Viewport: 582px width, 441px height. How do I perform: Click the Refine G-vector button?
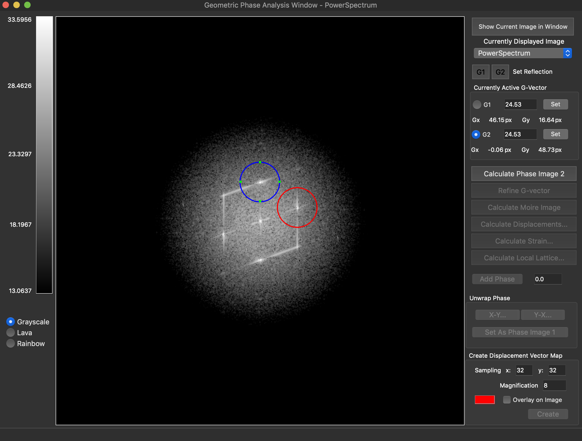pyautogui.click(x=524, y=190)
